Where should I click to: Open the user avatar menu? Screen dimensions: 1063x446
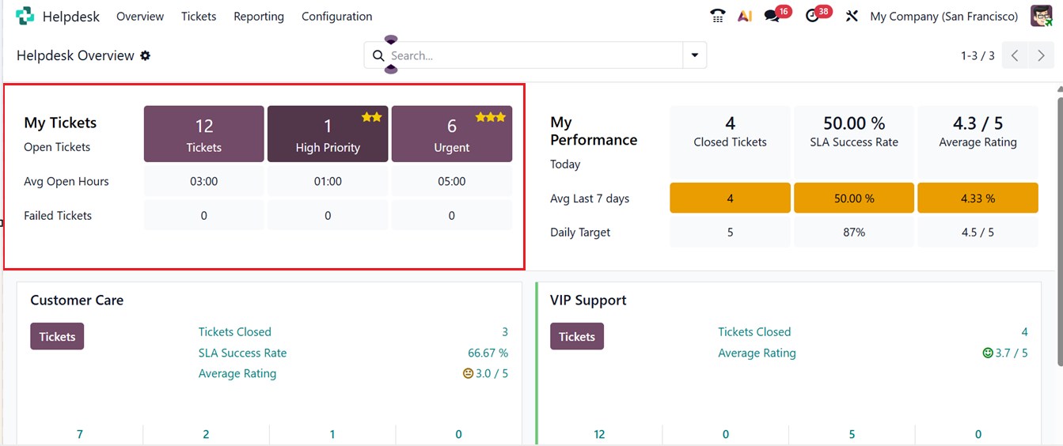pyautogui.click(x=1041, y=16)
